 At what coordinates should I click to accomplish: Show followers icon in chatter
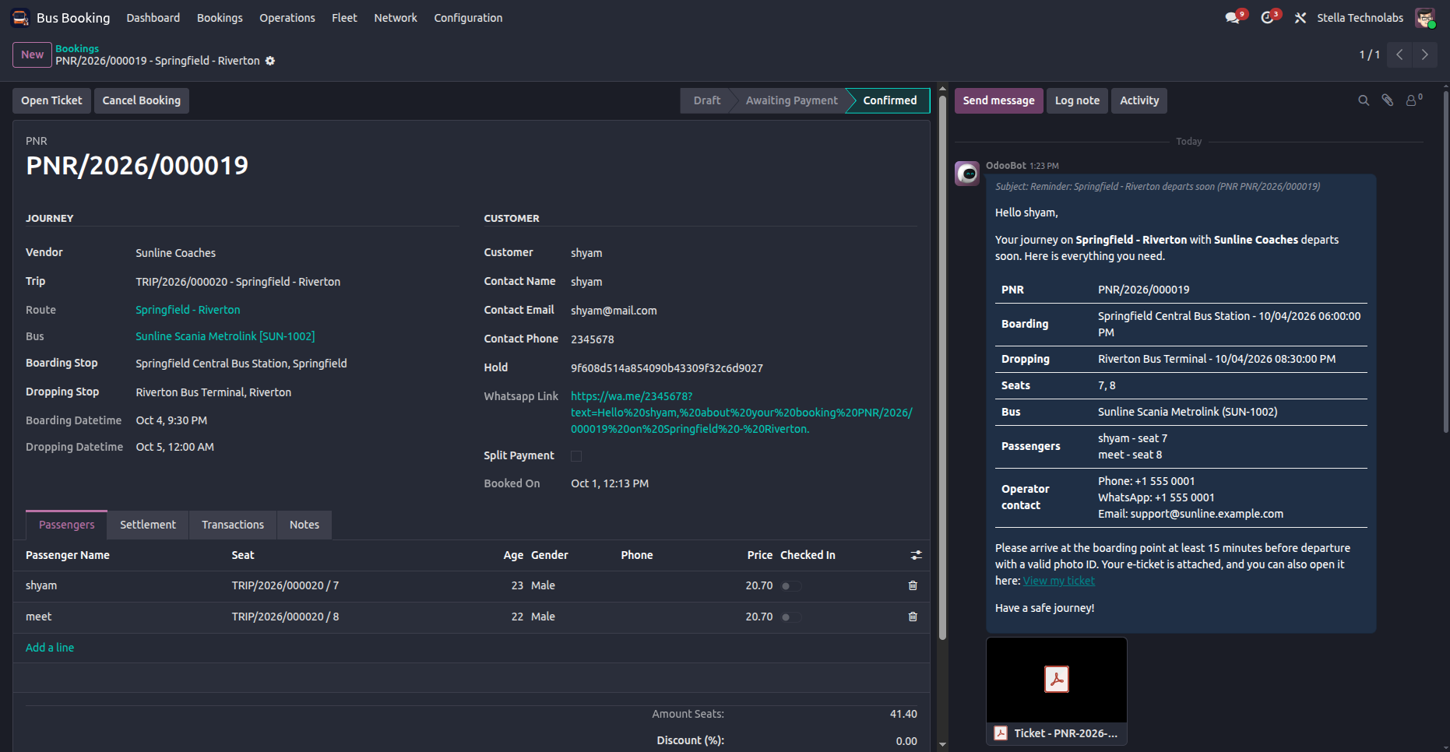(x=1413, y=100)
